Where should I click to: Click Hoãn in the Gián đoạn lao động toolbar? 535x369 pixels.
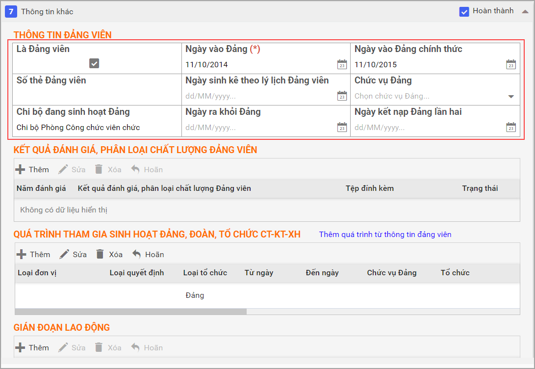coord(147,347)
